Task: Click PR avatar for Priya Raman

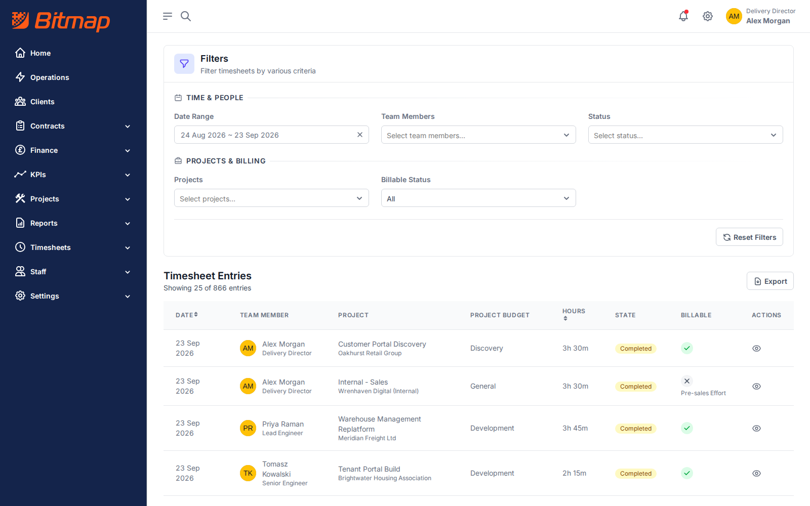Action: point(248,428)
